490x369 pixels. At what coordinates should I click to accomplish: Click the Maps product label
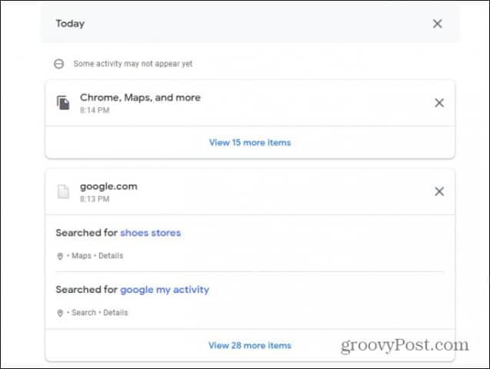click(82, 256)
